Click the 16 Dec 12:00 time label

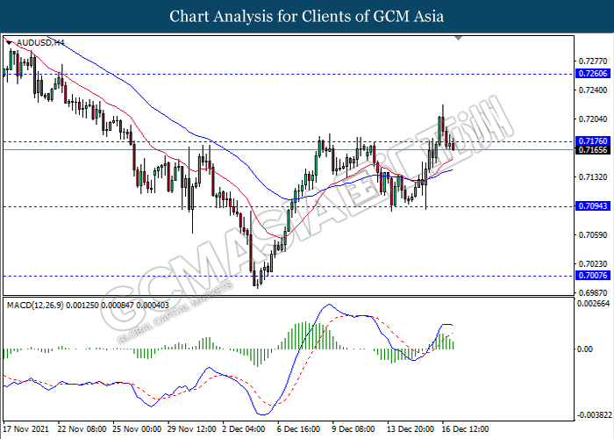465,428
